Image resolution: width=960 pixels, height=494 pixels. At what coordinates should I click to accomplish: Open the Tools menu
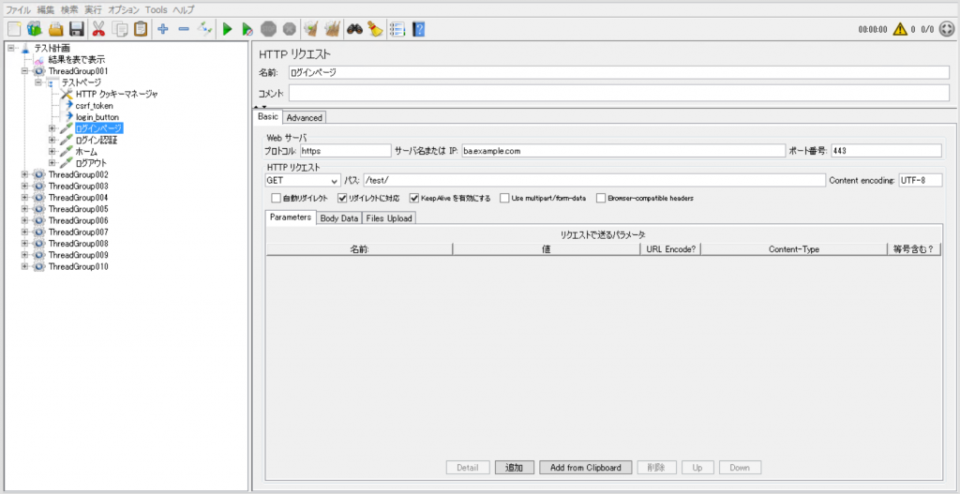coord(157,9)
